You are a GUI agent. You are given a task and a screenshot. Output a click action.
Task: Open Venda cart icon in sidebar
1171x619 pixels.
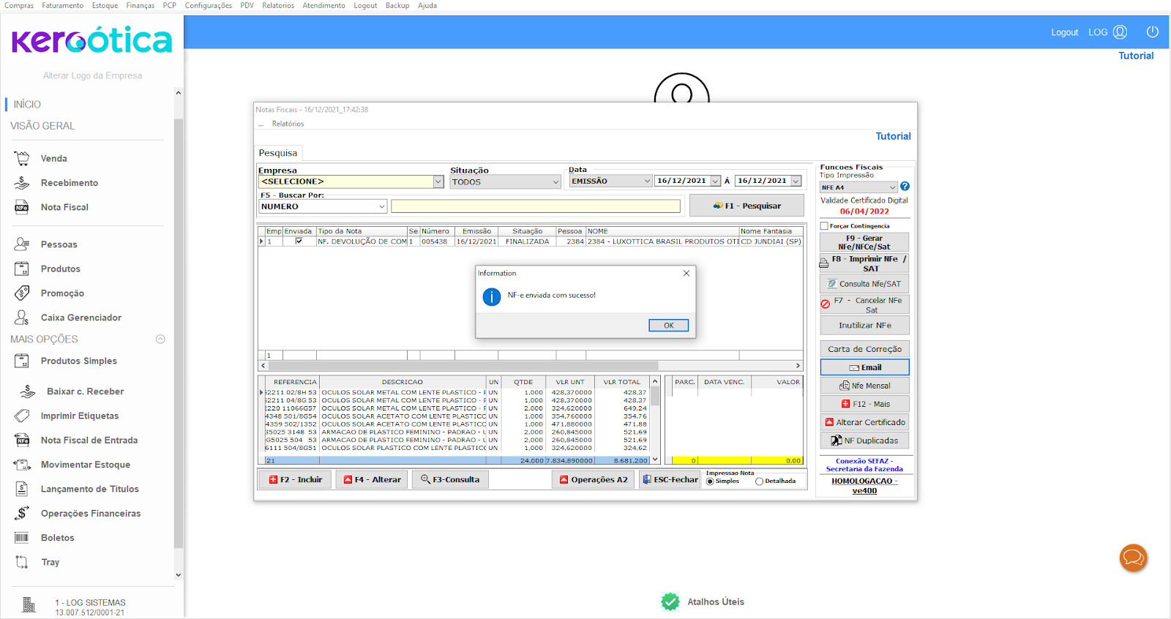click(x=22, y=158)
